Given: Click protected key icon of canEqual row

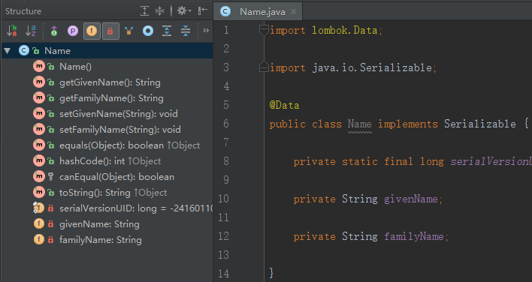Looking at the screenshot, I should pos(51,177).
